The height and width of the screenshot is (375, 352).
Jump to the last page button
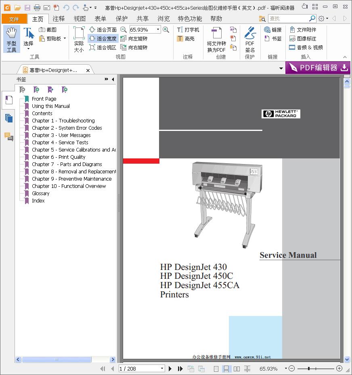180,369
